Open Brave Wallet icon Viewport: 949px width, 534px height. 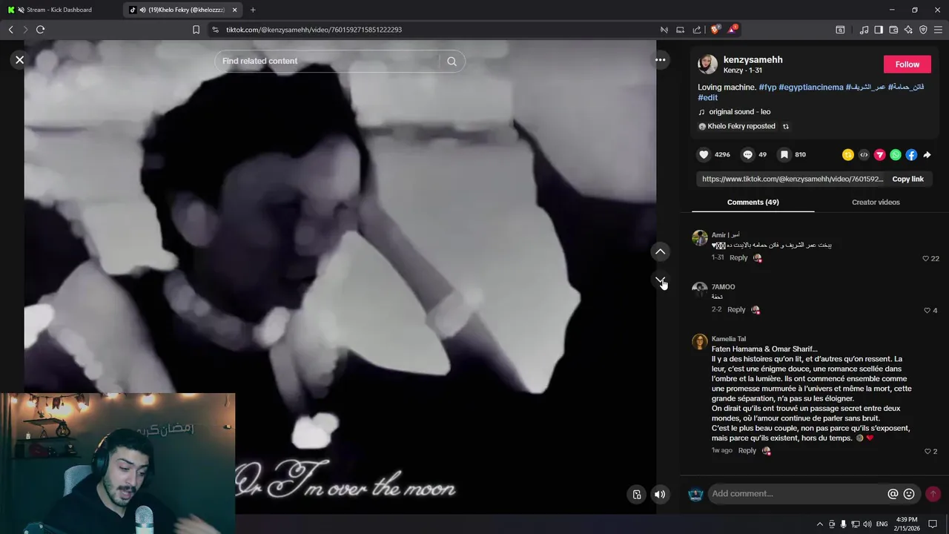click(893, 30)
